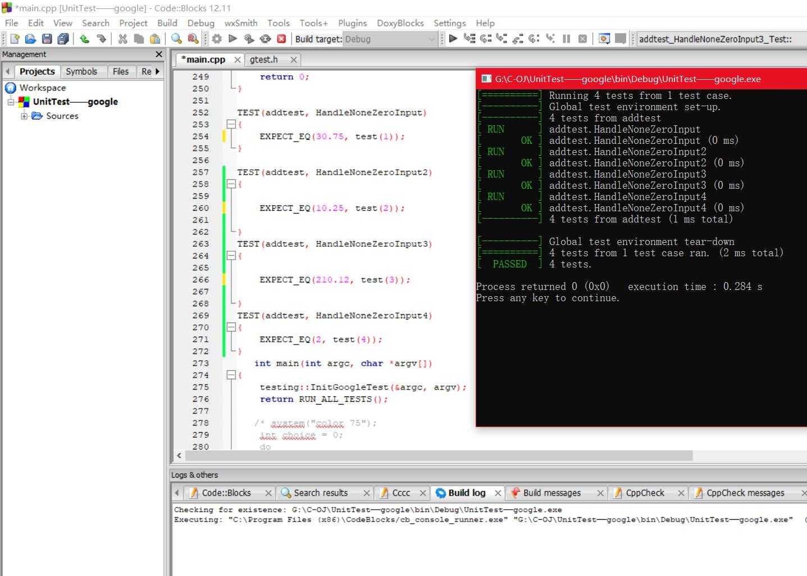Click the addtest_HandleNoneZeroInput3_Test scope field

[x=722, y=39]
